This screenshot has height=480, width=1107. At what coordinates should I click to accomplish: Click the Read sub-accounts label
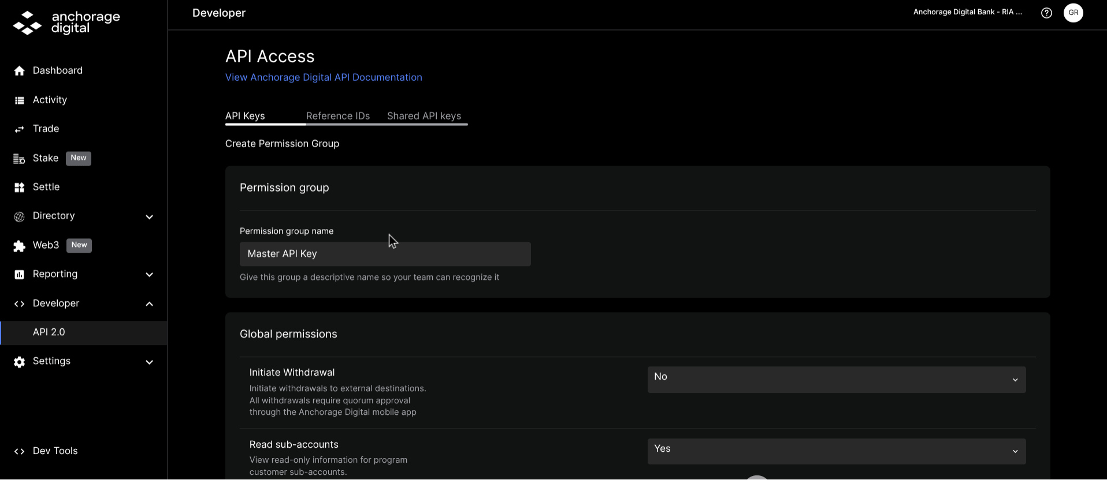[x=294, y=445]
